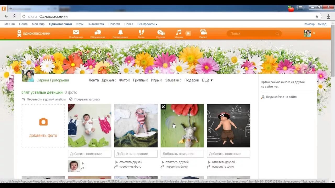Open the clothesline baby photo thumbnail
Viewport: 335px width, 188px height.
click(90, 126)
